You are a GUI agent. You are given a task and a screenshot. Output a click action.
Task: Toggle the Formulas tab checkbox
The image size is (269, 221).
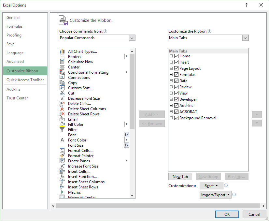(176, 75)
